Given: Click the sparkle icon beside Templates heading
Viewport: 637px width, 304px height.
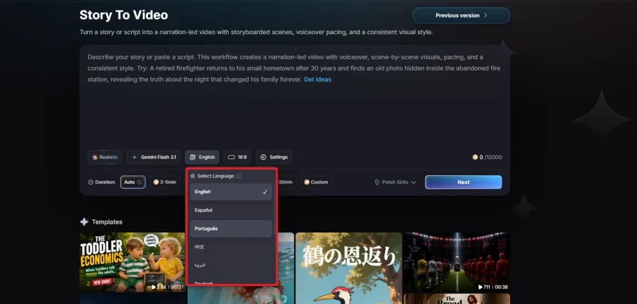Looking at the screenshot, I should (84, 221).
